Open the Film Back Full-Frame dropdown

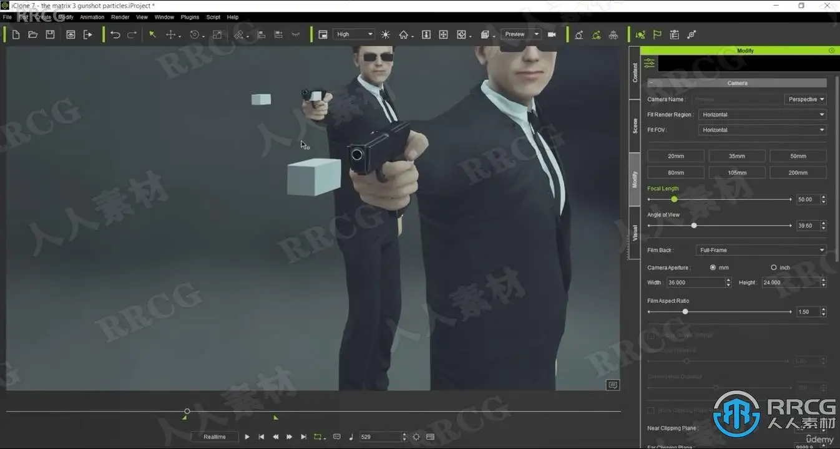[x=761, y=250]
